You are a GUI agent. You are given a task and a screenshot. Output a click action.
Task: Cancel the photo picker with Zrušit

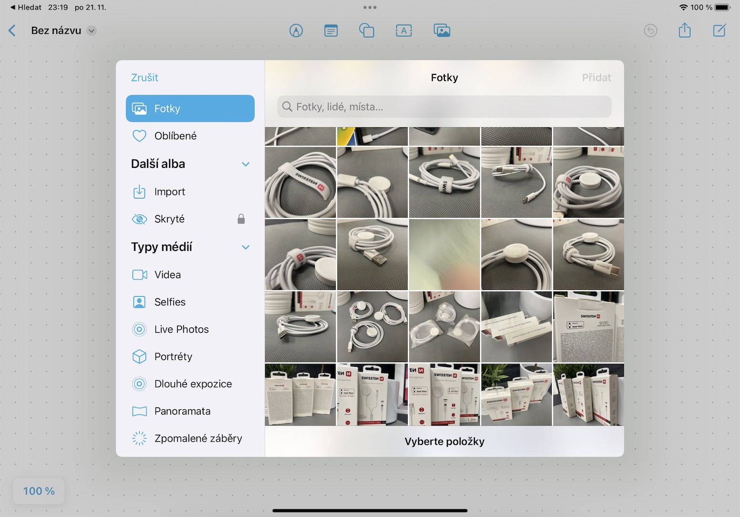[x=144, y=77]
